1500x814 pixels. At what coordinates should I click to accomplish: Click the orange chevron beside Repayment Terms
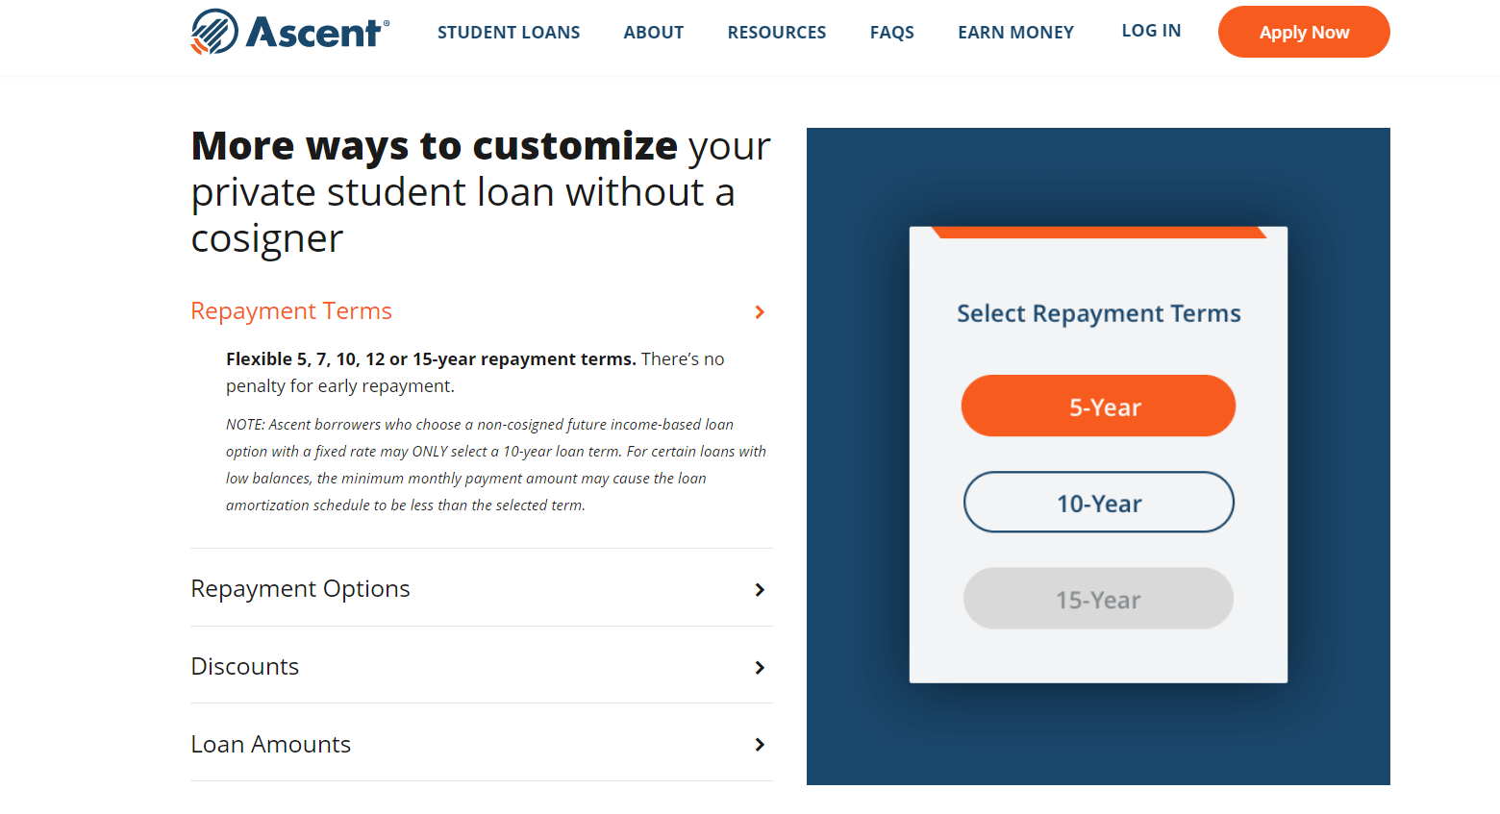tap(760, 311)
